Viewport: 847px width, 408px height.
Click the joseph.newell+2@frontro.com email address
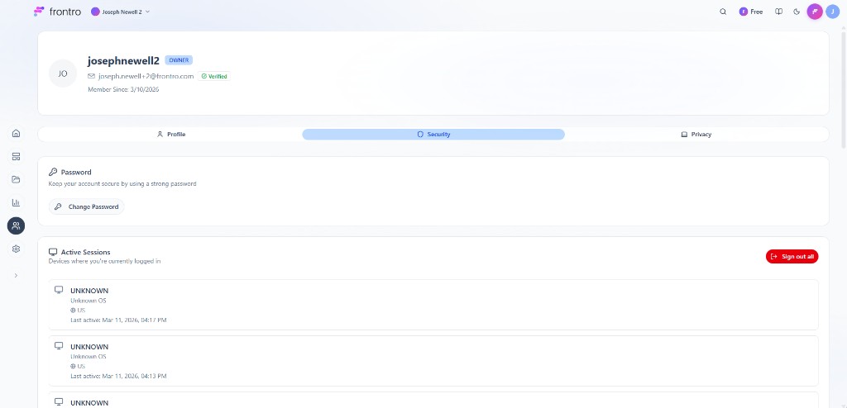[146, 76]
